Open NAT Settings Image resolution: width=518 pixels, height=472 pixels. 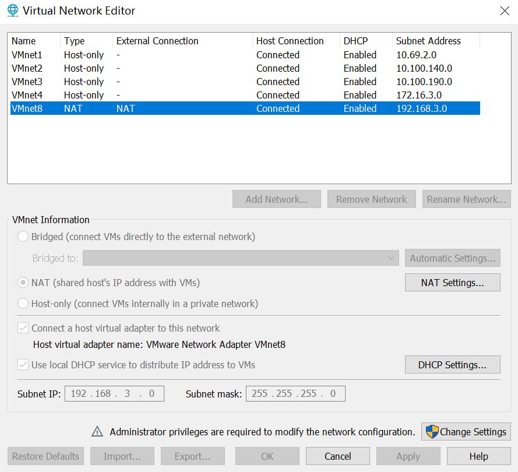pyautogui.click(x=453, y=283)
